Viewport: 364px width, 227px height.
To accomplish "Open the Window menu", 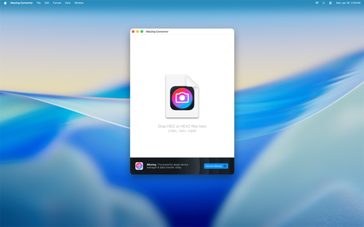I will (79, 3).
